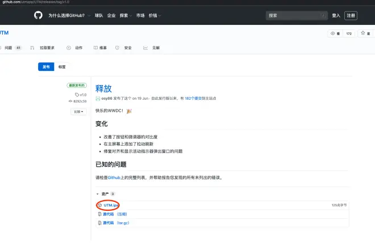Open the 释放 release title
375x246 pixels.
[x=103, y=88]
